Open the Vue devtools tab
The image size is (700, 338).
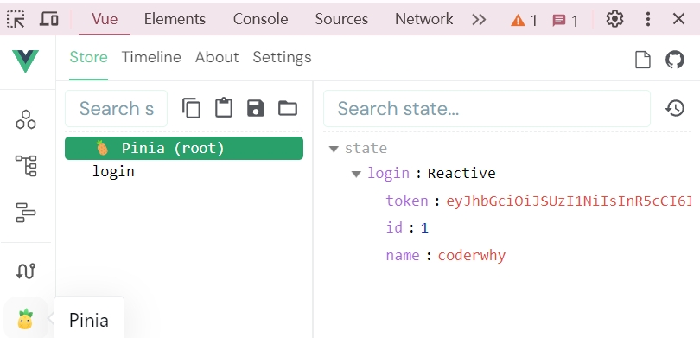pos(105,19)
